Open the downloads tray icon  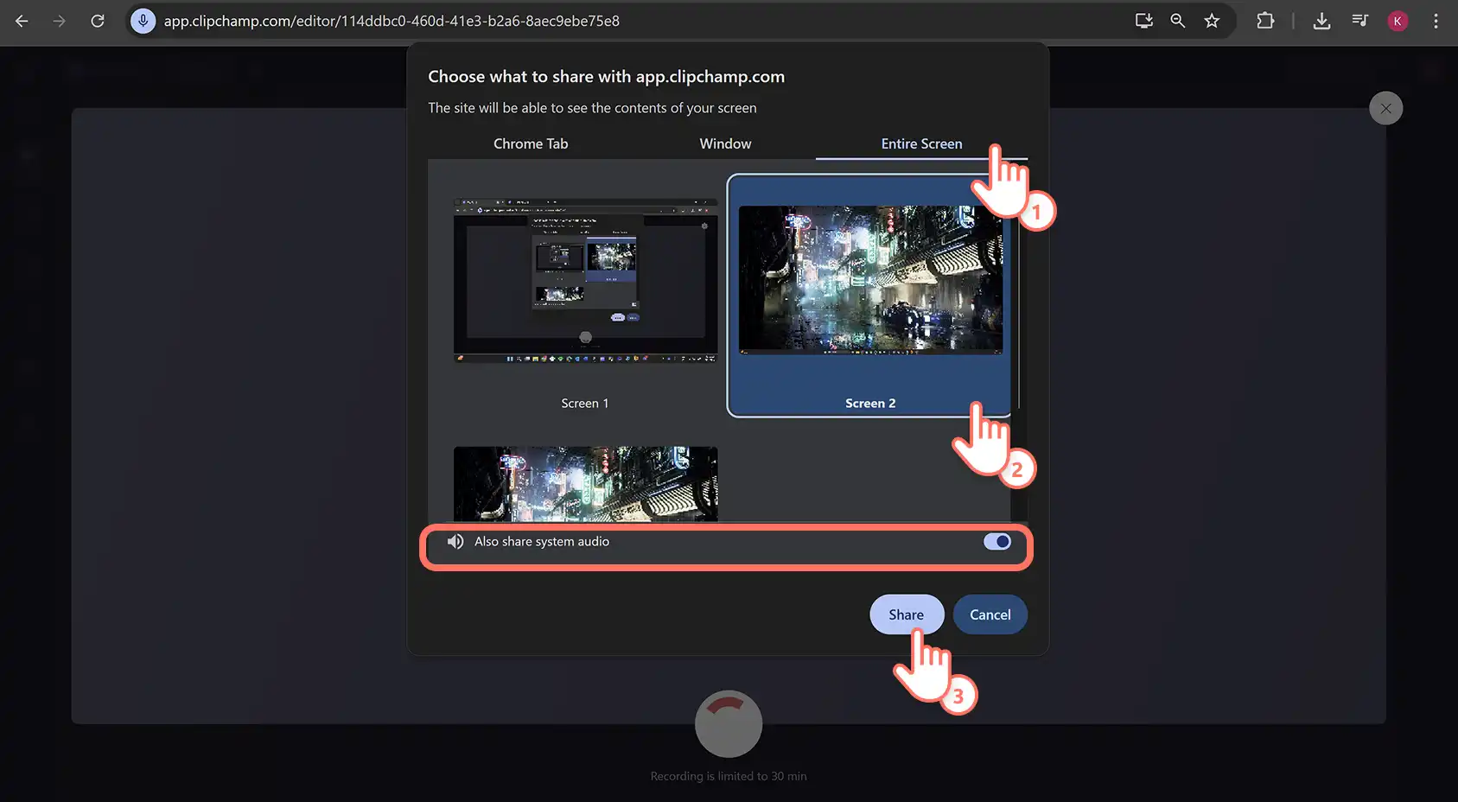point(1321,21)
